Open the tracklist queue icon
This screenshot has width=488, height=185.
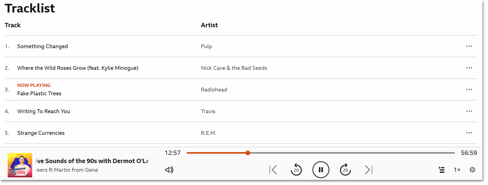(x=442, y=170)
